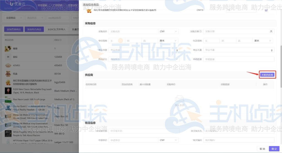Open the 商品状态 dropdown in the dialog
The image size is (282, 153).
143,59
